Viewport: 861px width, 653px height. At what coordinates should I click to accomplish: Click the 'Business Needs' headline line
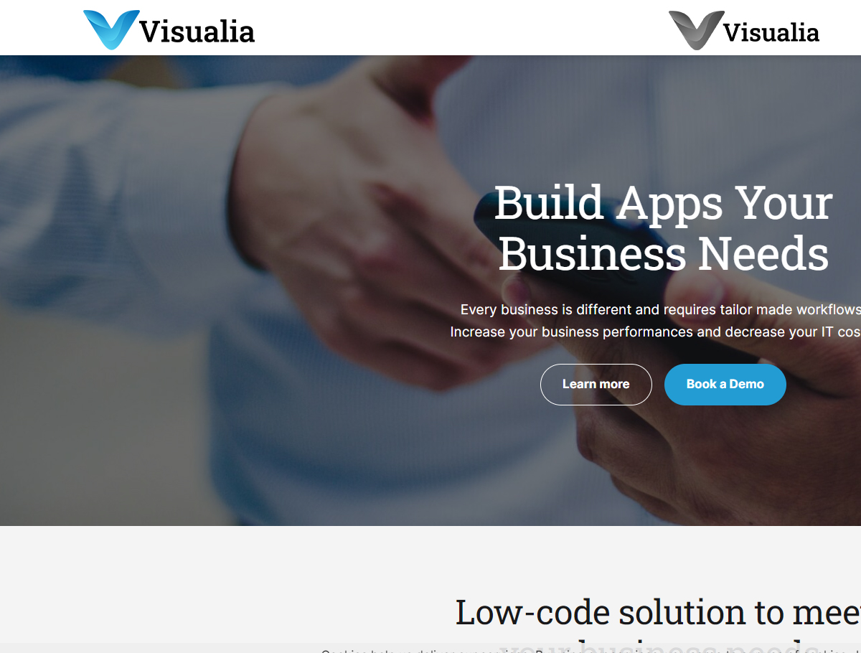pyautogui.click(x=663, y=254)
